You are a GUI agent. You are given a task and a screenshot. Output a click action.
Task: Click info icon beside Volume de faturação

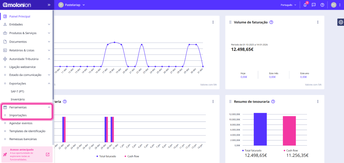(271, 22)
